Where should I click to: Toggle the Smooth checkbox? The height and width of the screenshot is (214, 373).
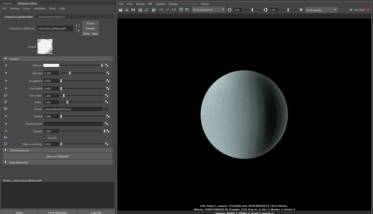click(45, 138)
